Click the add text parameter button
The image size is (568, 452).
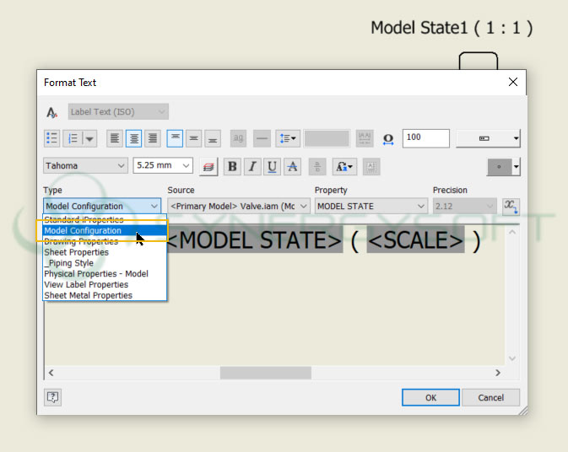tap(511, 206)
